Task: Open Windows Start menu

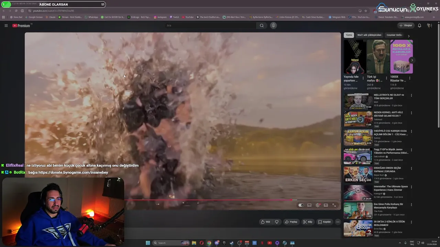Action: [x=148, y=243]
